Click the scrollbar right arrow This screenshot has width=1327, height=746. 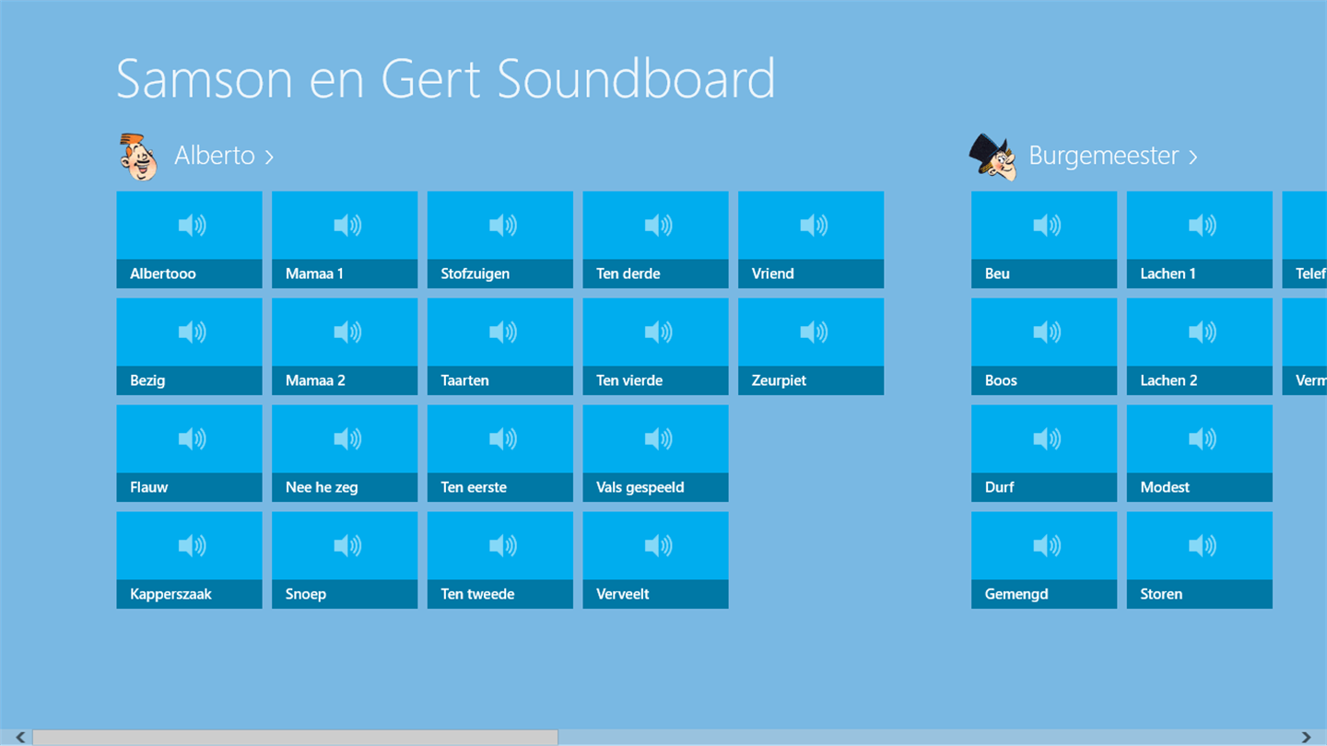pyautogui.click(x=1306, y=737)
